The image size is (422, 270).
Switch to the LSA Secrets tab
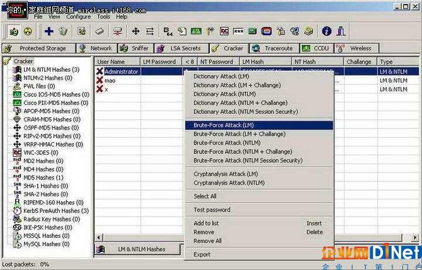click(x=181, y=48)
